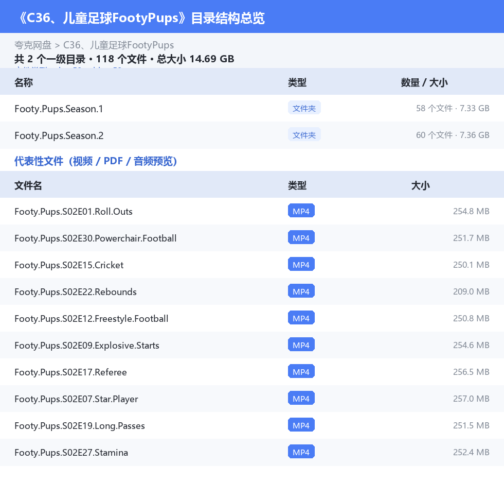The image size is (504, 482).
Task: Select file Footy.Pups.S02E30.Powerchair.Football
Action: click(96, 238)
